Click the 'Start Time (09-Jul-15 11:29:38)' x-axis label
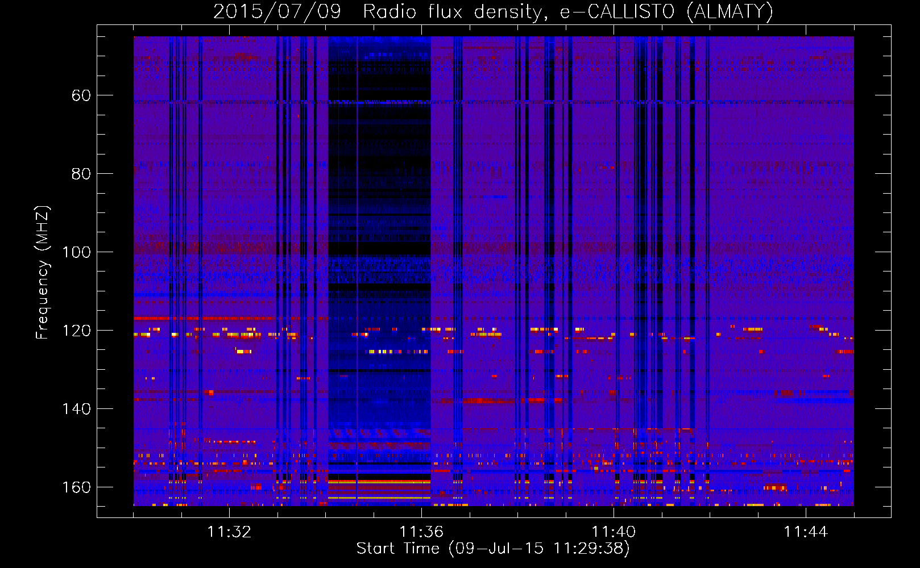 (x=493, y=549)
